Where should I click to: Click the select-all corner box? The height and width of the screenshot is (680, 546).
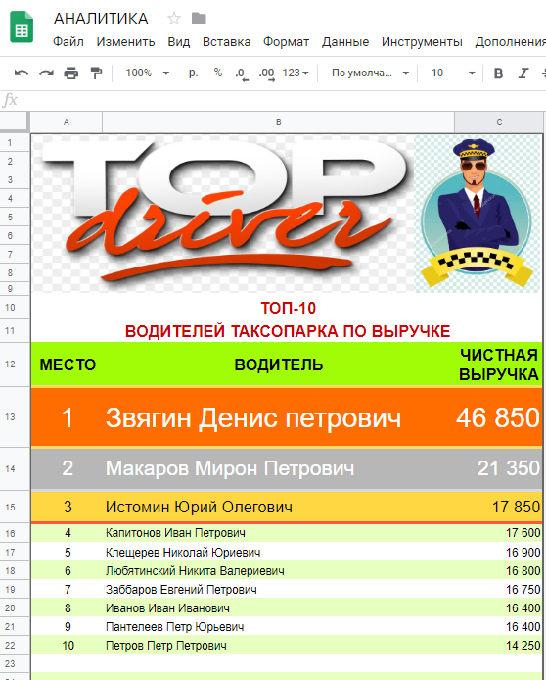point(15,121)
